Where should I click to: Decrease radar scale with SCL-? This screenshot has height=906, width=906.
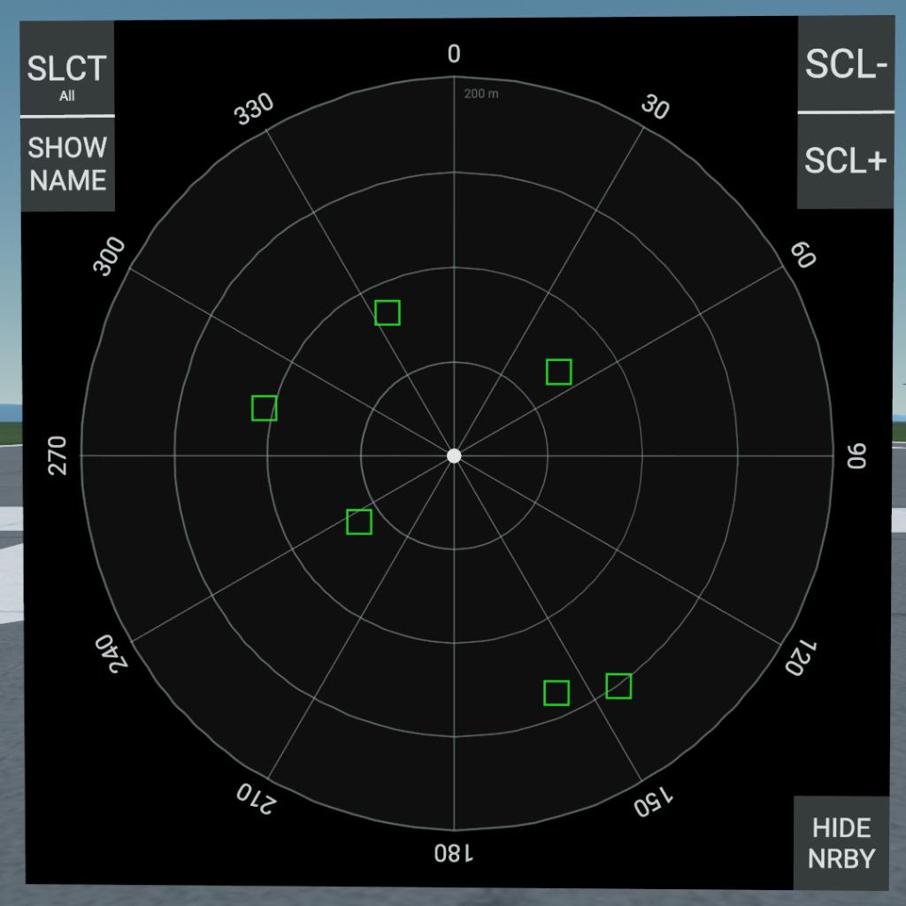pos(844,65)
